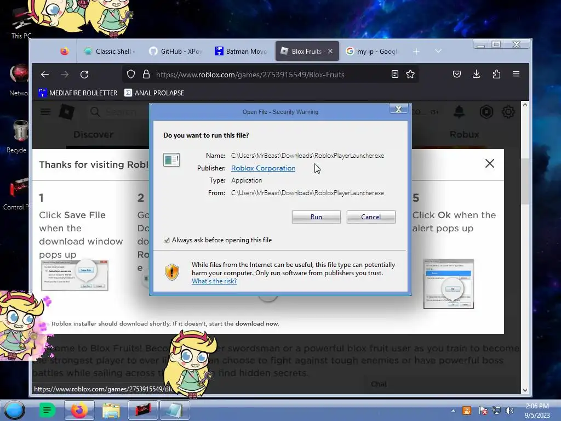Open the Action Center flag icon

[x=483, y=411]
